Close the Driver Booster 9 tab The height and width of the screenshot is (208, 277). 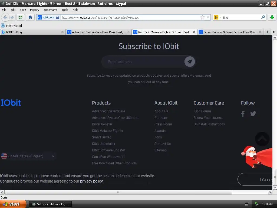260,32
